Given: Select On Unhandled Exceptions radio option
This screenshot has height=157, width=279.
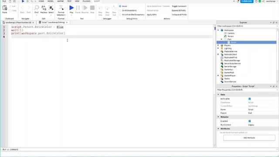Looking at the screenshot, I should [x=120, y=14].
